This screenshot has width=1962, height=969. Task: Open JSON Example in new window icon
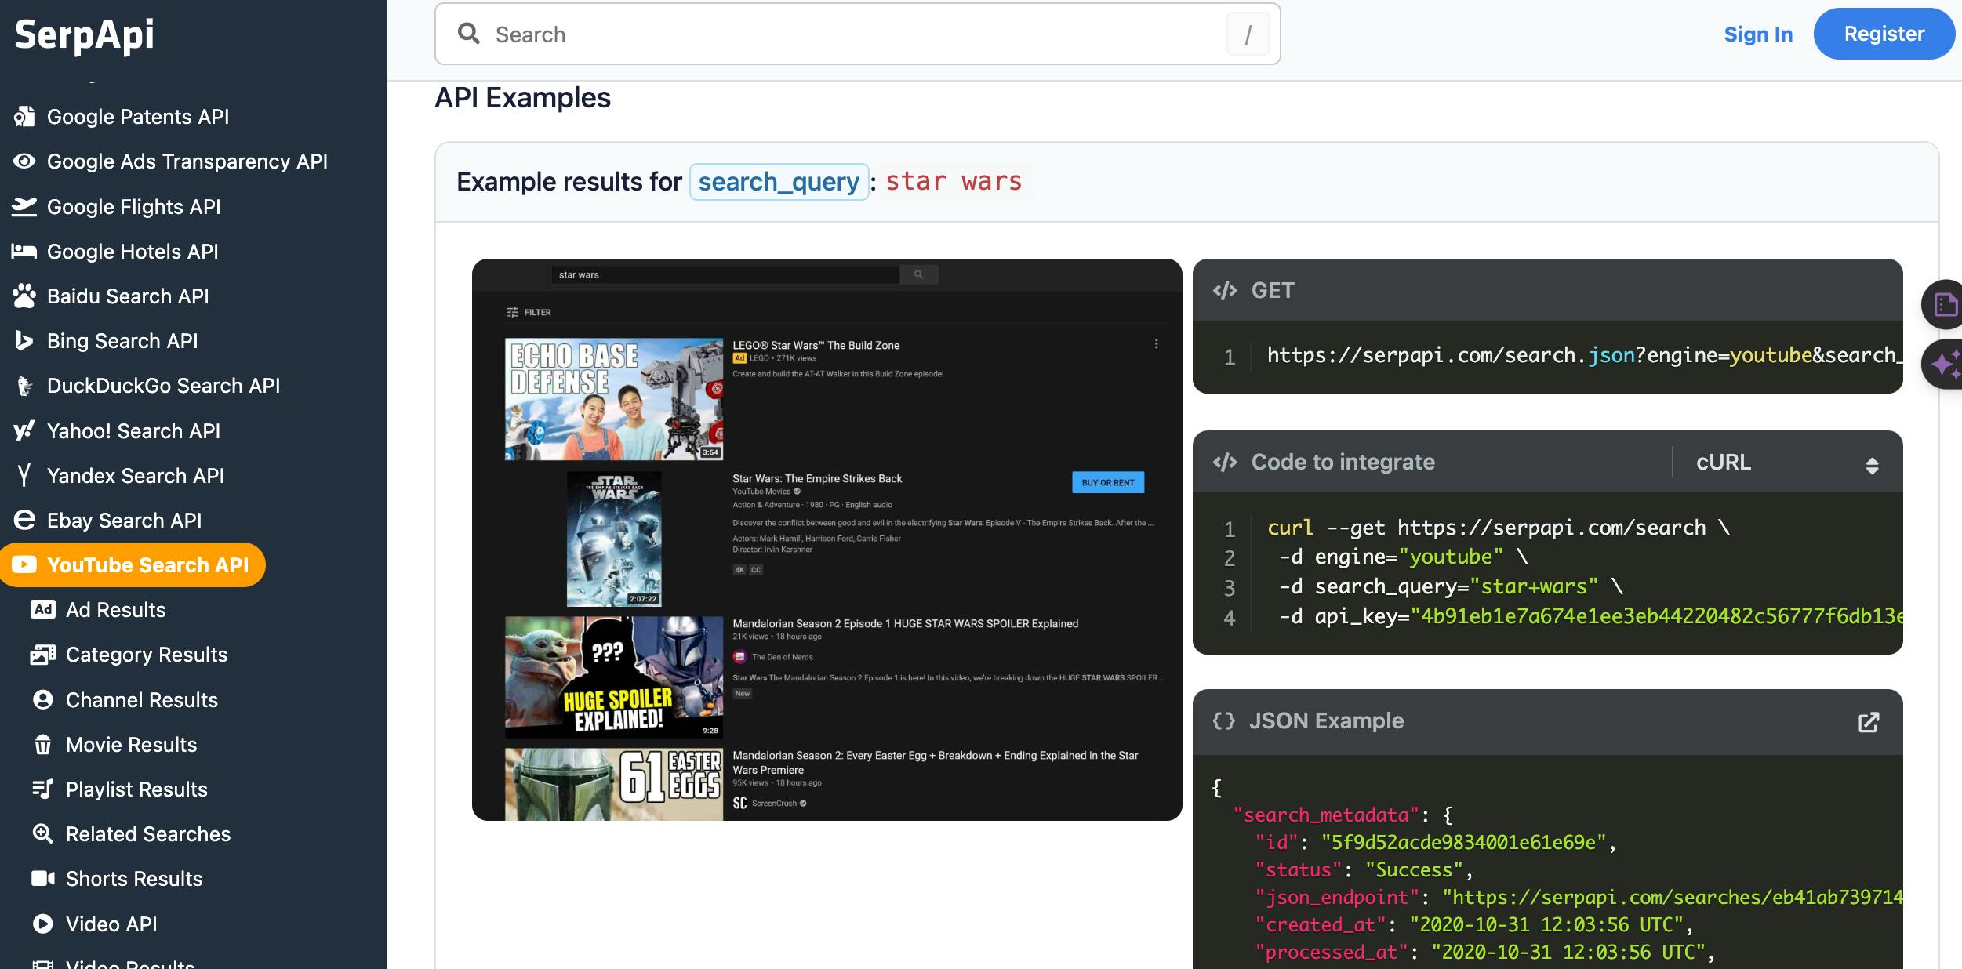(1869, 722)
